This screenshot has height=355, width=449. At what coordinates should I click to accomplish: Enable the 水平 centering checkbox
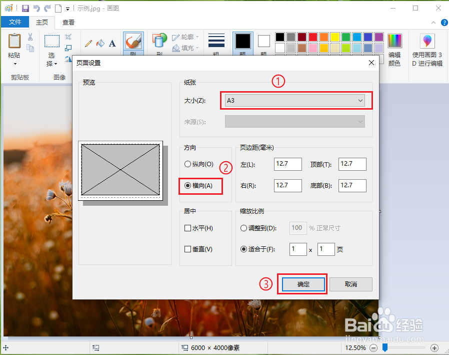[187, 228]
